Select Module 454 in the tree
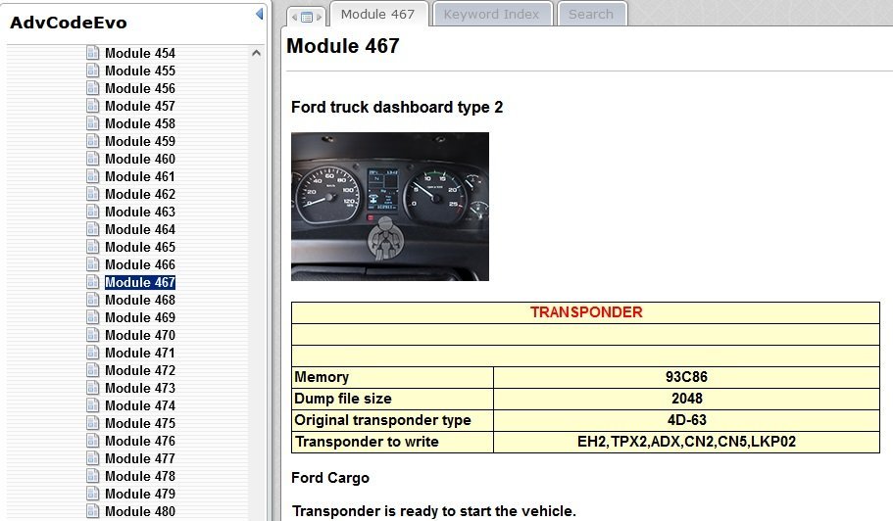Viewport: 893px width, 521px height. pyautogui.click(x=140, y=53)
